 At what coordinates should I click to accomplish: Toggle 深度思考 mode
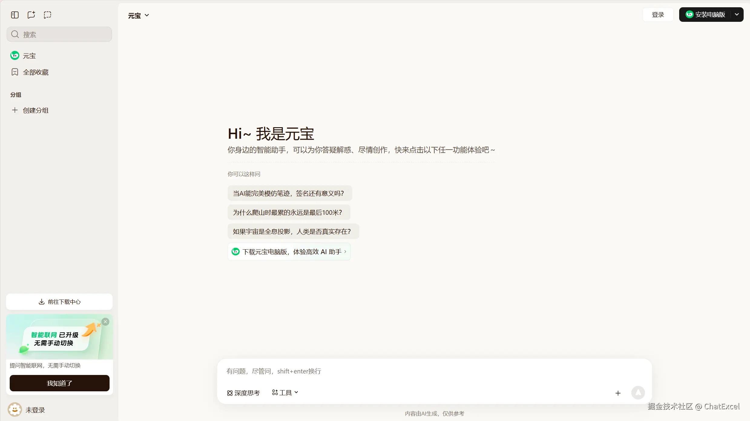pos(243,393)
